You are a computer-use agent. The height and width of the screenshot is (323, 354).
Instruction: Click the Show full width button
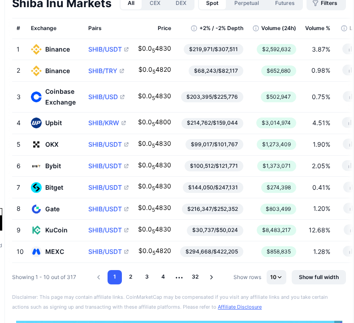click(319, 277)
